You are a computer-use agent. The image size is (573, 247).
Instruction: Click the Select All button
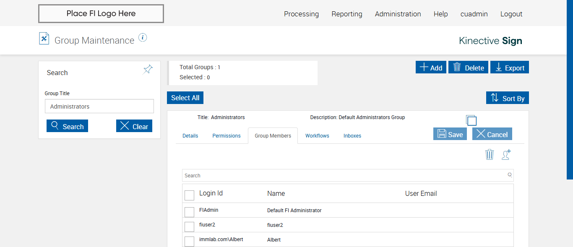(185, 98)
